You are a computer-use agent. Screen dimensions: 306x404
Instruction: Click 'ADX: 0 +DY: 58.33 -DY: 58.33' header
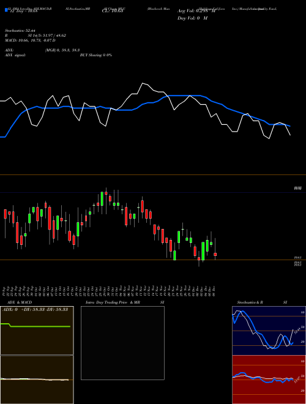point(35,310)
